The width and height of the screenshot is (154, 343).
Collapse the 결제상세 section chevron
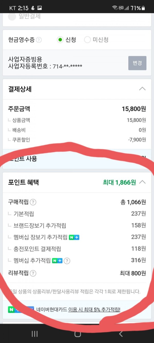[142, 89]
